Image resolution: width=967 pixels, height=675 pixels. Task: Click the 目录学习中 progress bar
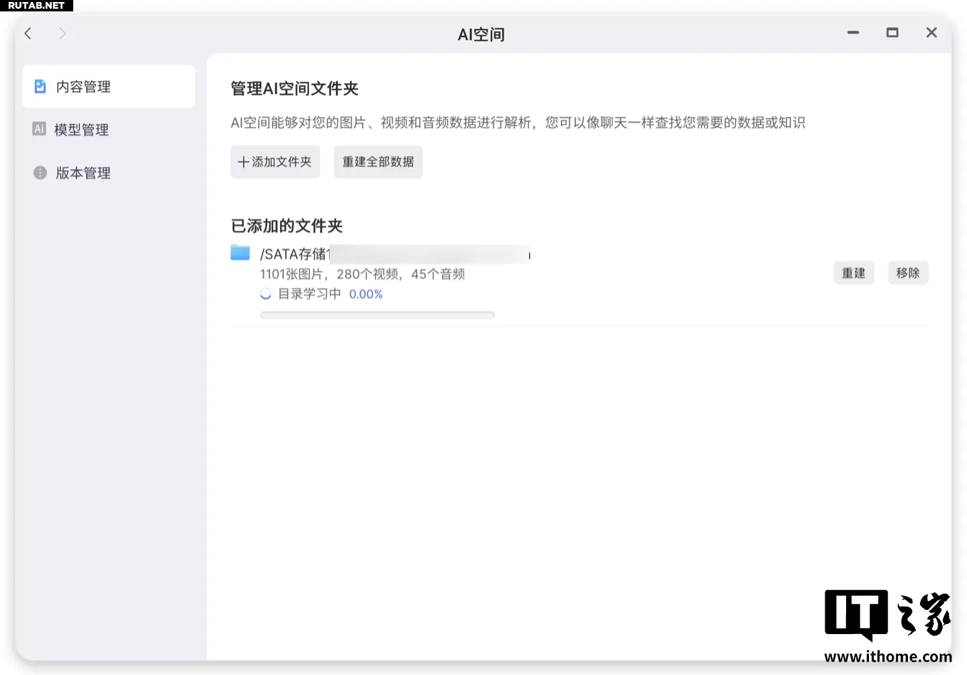(377, 315)
